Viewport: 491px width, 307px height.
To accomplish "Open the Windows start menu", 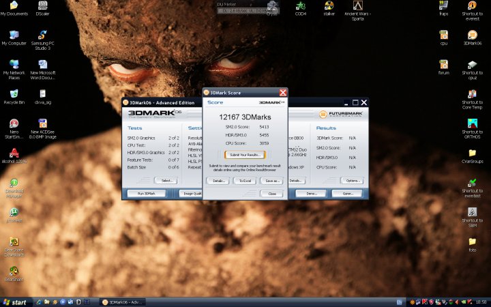I will (16, 302).
